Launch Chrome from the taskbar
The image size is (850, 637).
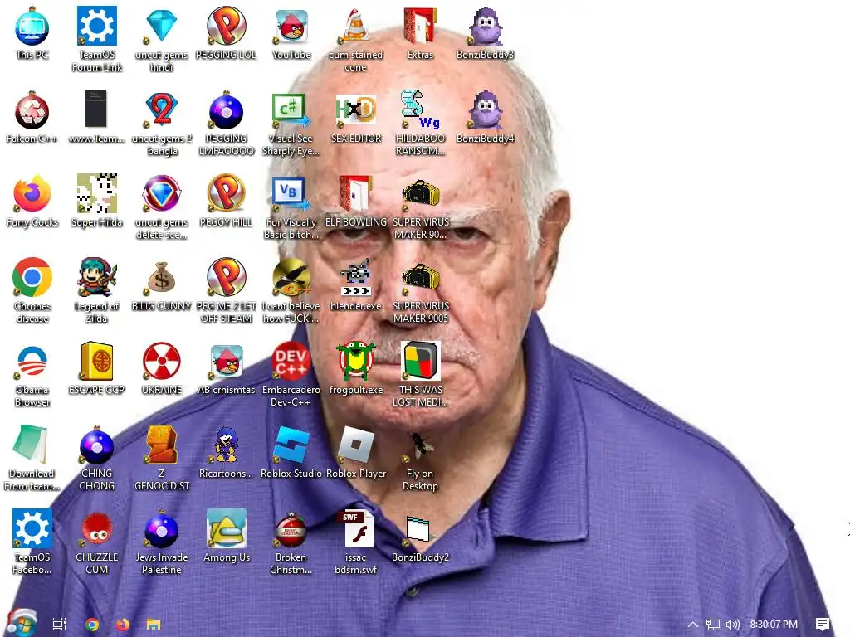coord(92,625)
